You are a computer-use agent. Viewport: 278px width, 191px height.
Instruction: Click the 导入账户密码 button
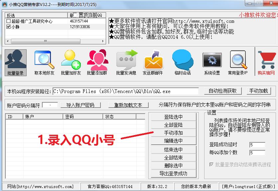pyautogui.click(x=80, y=105)
